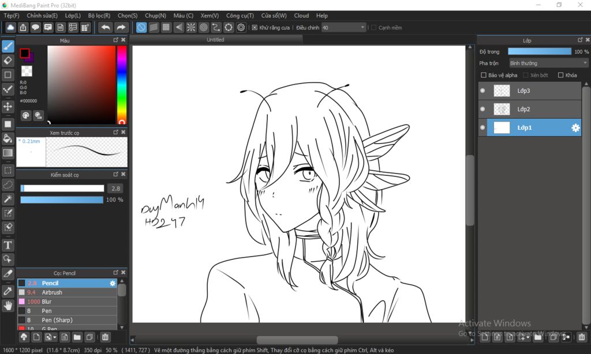Click the share/export icon in top toolbar

click(23, 28)
